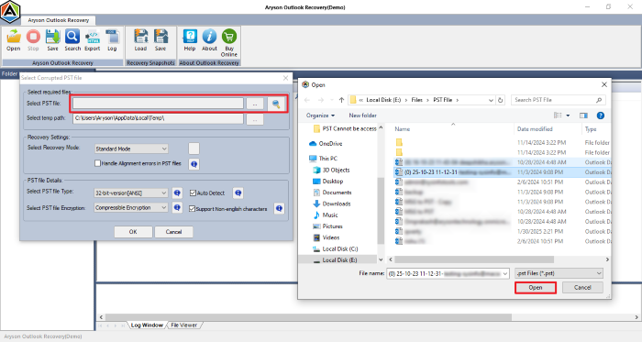Switch to the File Viewer tab

(x=183, y=325)
